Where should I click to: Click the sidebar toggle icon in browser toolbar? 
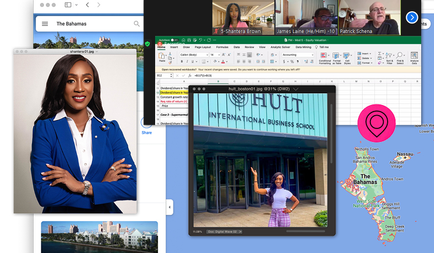point(68,4)
